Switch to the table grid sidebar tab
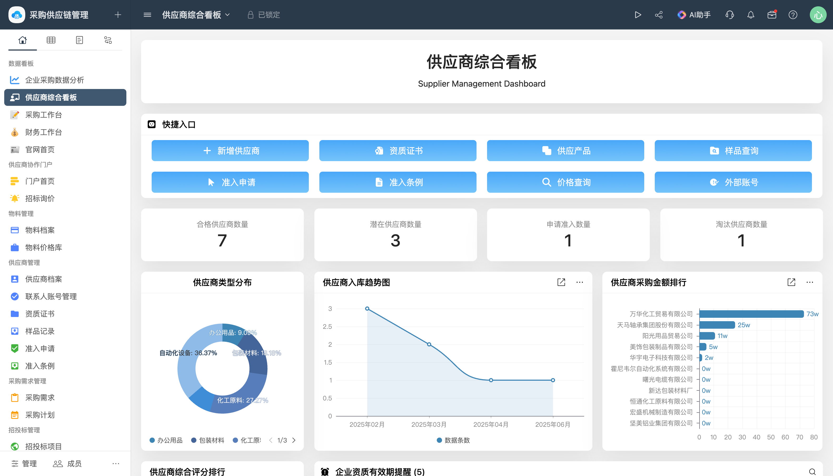 (x=51, y=40)
